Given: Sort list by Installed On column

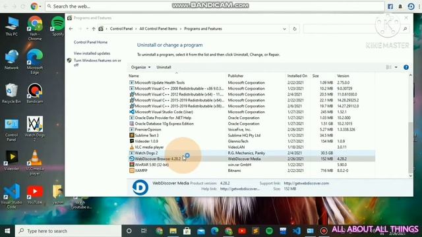Looking at the screenshot, I should point(297,76).
